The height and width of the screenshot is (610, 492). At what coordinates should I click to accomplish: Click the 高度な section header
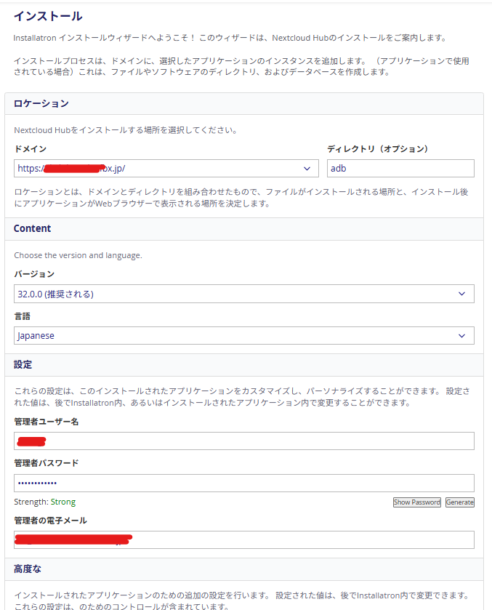click(244, 569)
